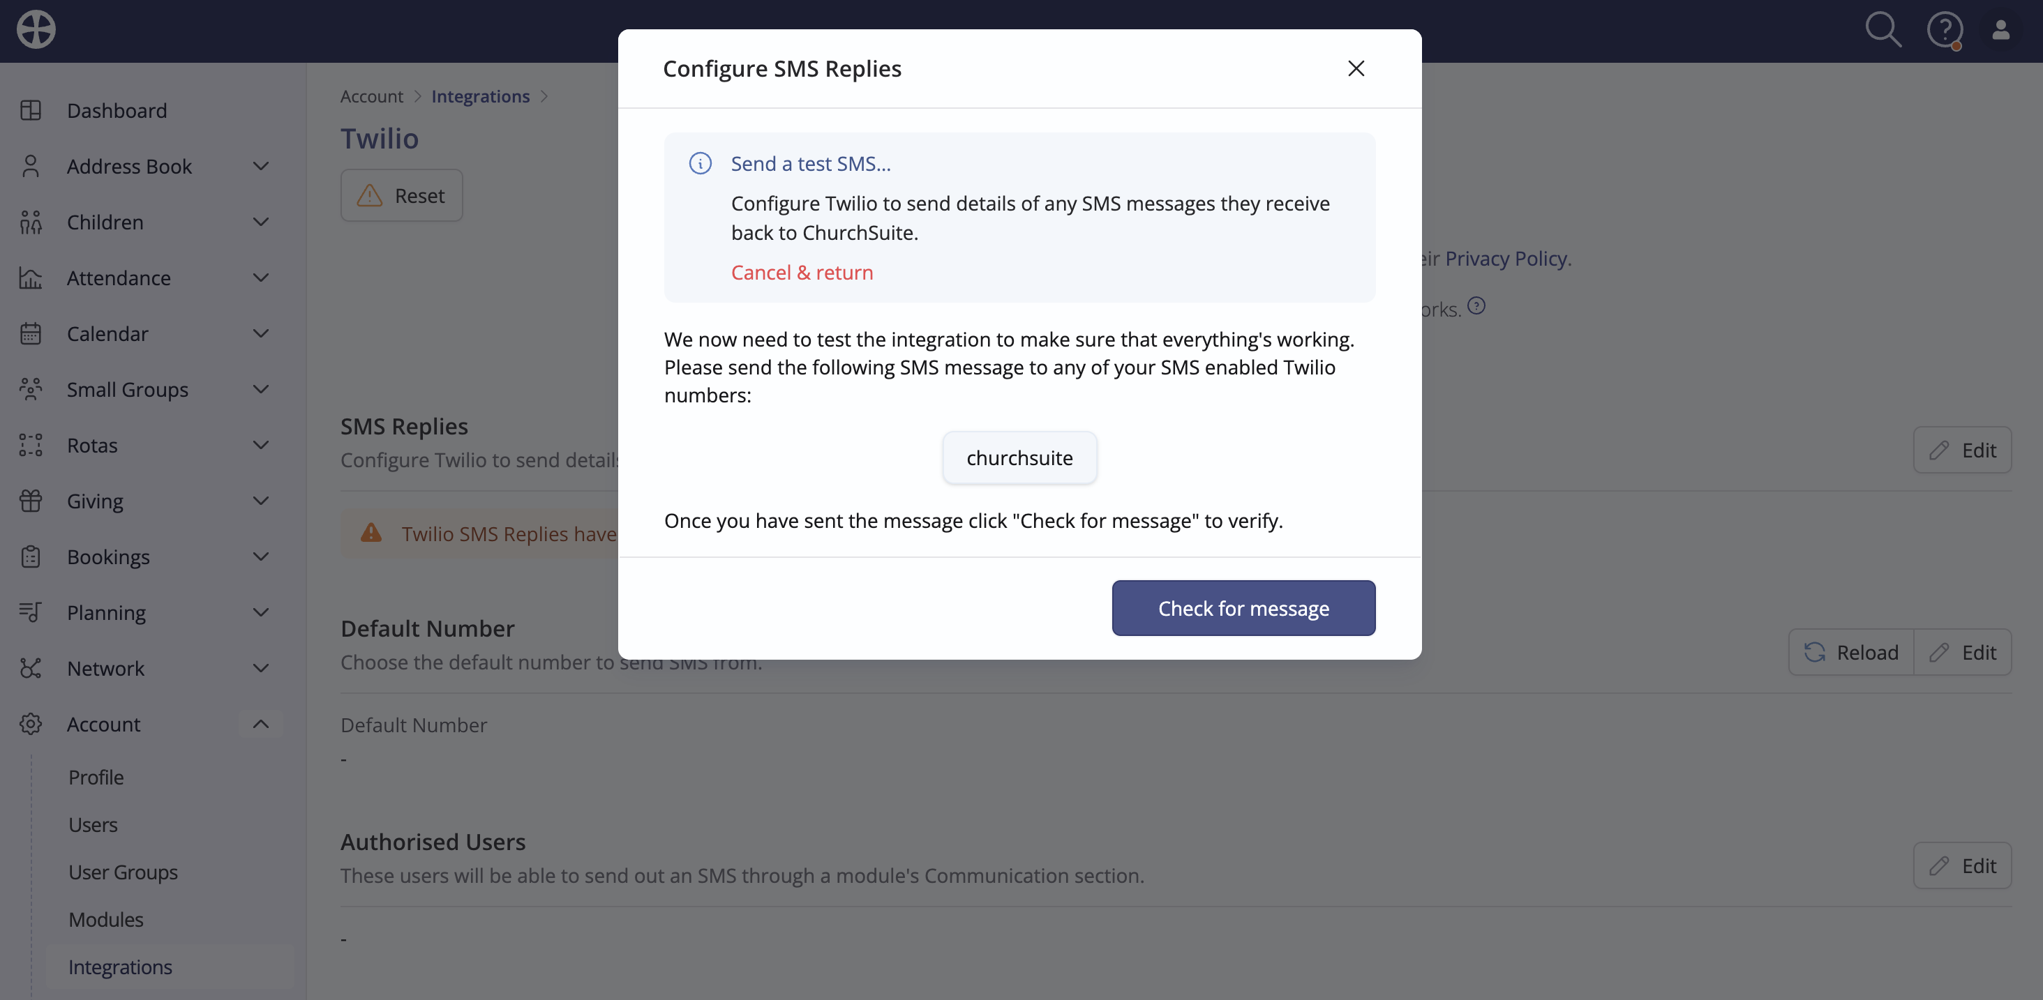Expand the Address Book menu chevron
This screenshot has height=1000, width=2043.
tap(261, 165)
